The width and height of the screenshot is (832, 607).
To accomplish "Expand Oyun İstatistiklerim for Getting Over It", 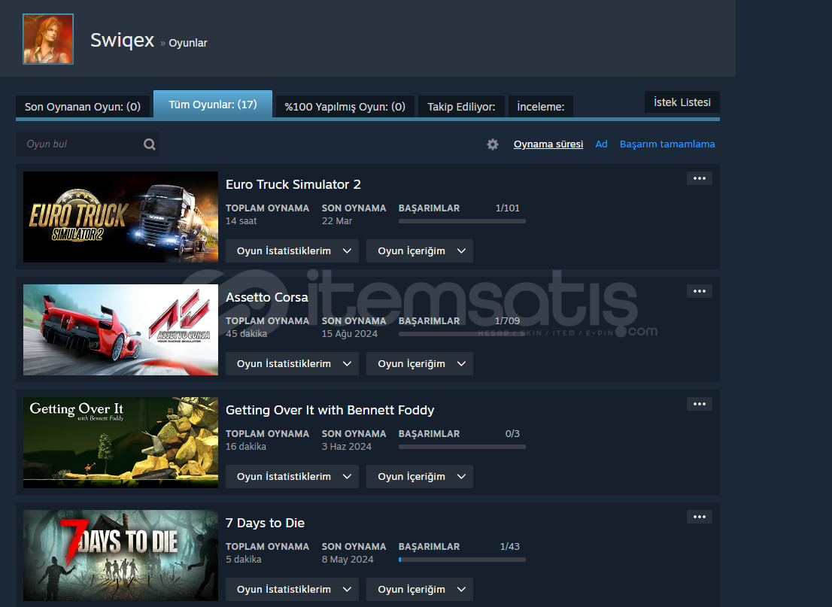I will click(292, 476).
